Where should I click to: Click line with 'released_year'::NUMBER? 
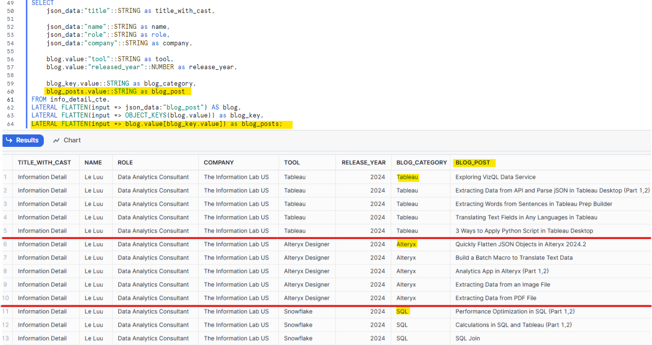[142, 67]
